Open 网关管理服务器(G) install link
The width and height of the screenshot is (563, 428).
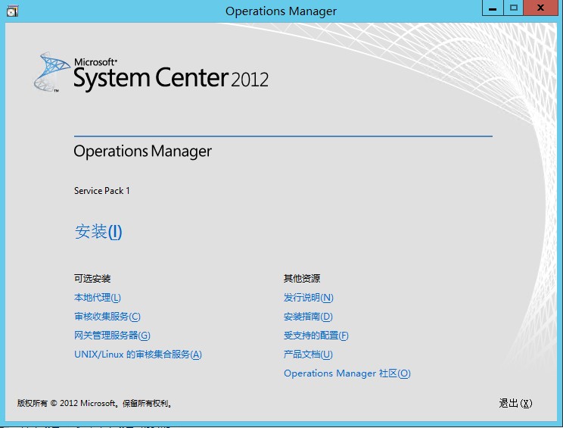pyautogui.click(x=112, y=336)
